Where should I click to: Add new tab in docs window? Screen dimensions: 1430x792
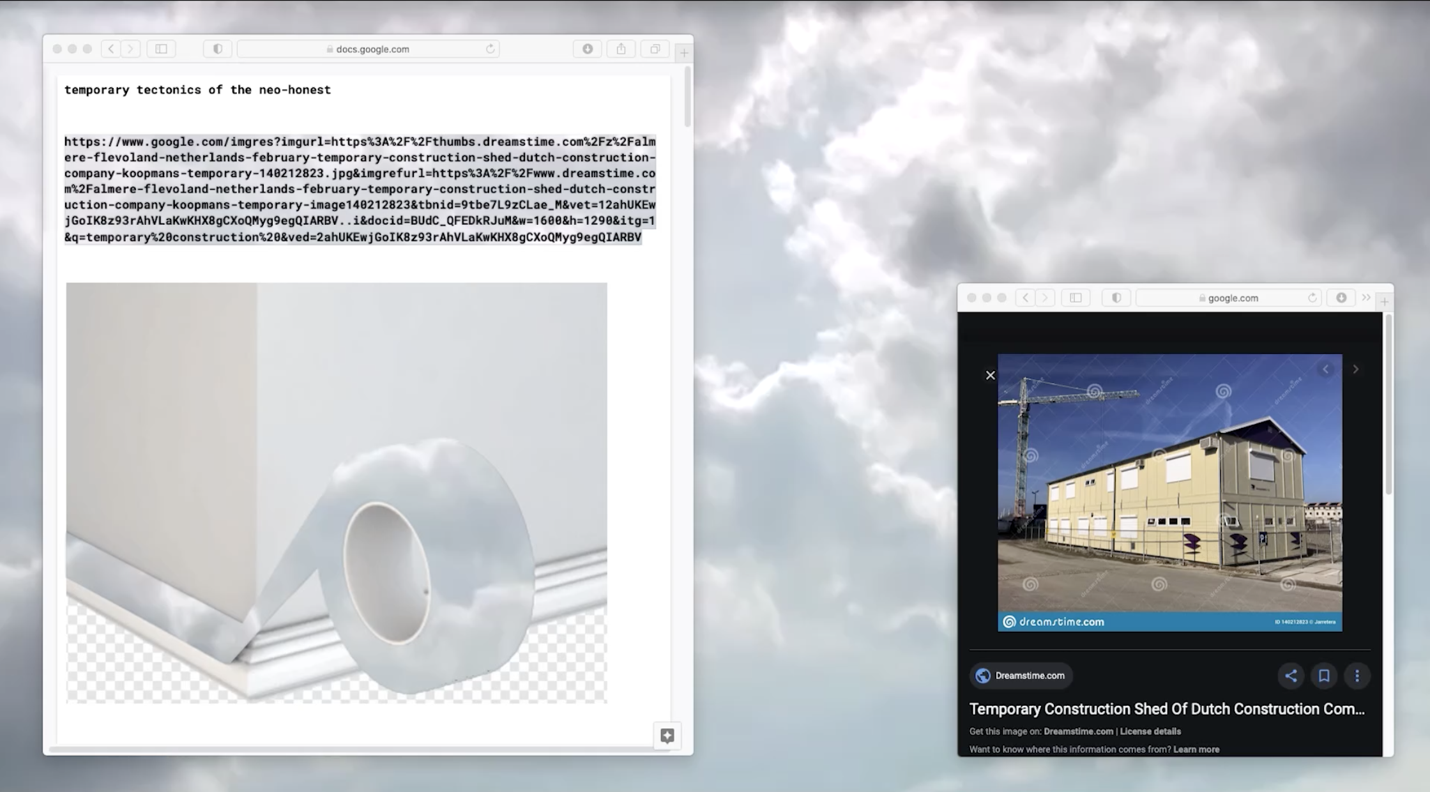tap(684, 53)
